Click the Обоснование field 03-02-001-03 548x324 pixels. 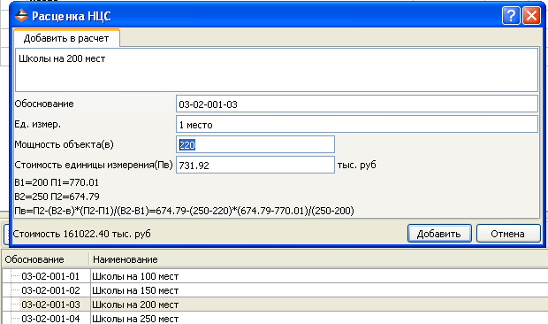click(357, 104)
